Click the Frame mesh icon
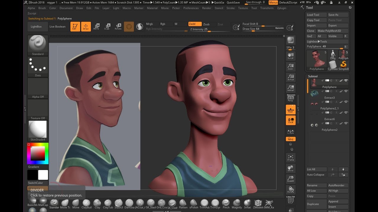The height and width of the screenshot is (212, 378). 291,158
